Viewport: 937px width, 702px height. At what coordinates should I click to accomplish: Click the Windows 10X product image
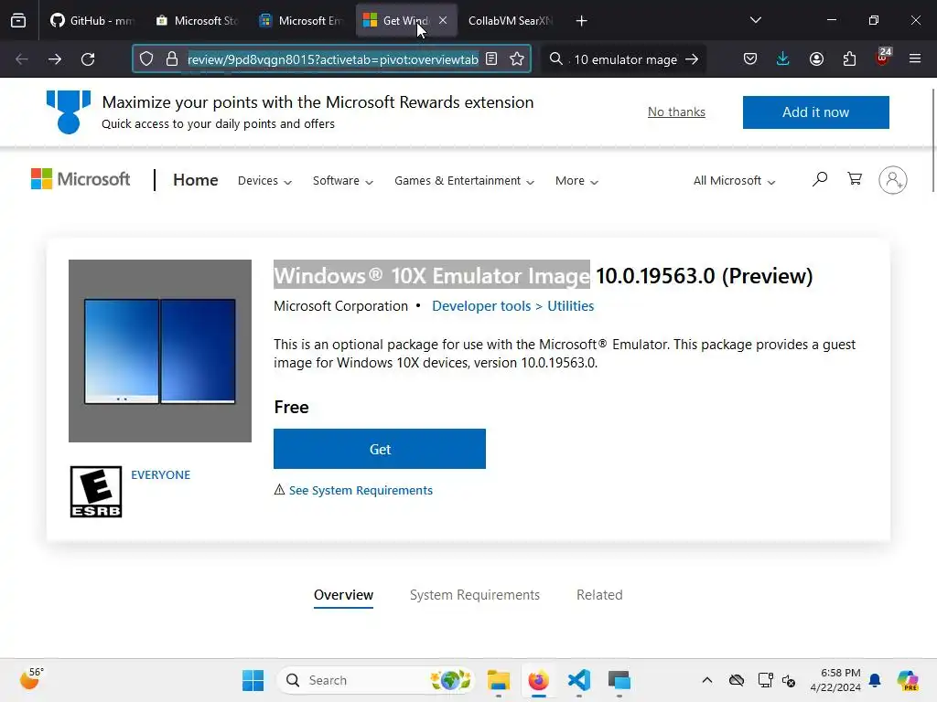point(160,351)
